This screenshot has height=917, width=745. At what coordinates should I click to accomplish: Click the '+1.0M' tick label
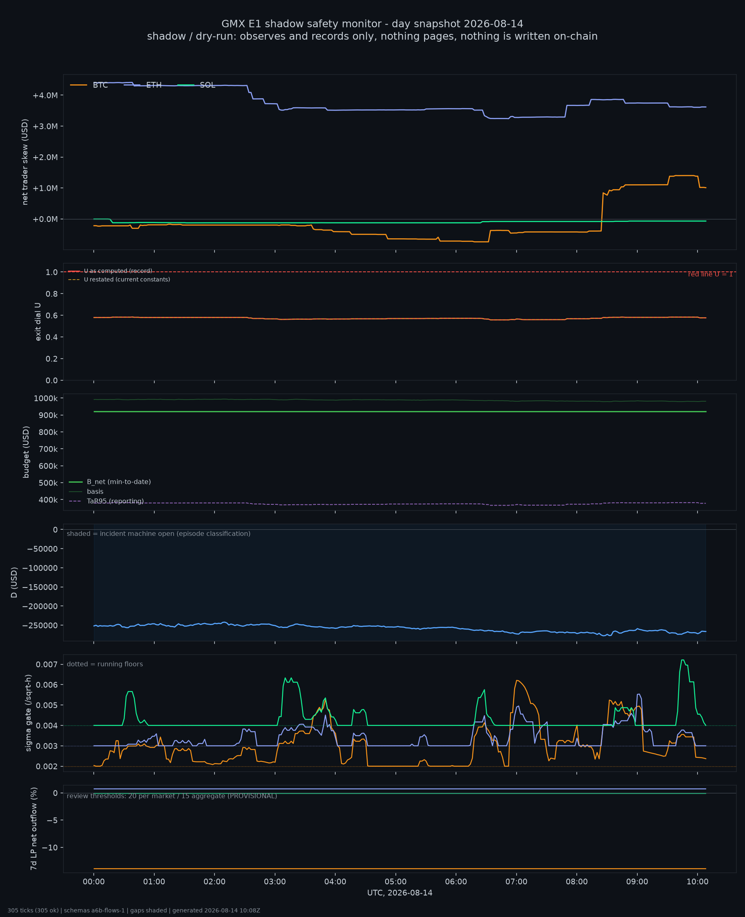(x=45, y=188)
